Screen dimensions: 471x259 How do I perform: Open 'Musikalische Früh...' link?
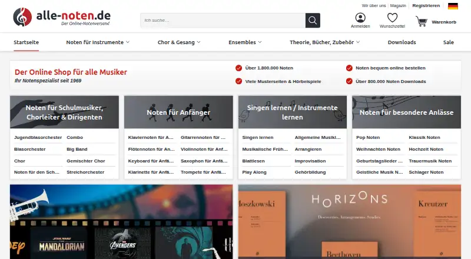tap(265, 149)
